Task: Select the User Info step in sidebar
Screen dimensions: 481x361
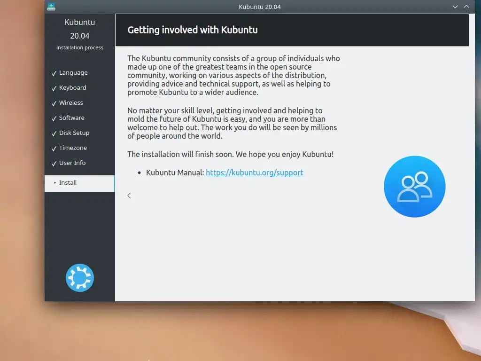Action: tap(72, 163)
